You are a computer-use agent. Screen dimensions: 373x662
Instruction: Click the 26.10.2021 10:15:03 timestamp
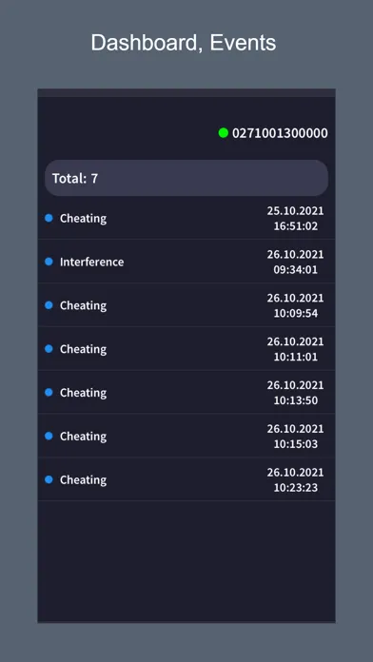click(295, 437)
